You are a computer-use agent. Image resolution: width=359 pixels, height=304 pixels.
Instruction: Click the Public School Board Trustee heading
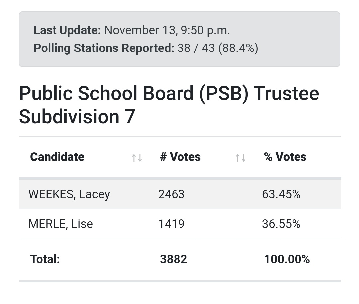[169, 93]
